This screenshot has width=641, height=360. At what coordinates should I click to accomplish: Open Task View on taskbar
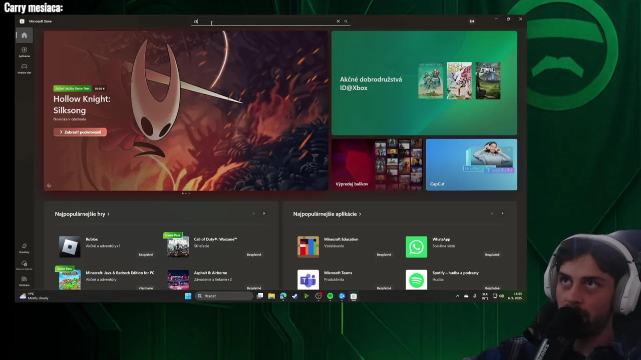(x=260, y=296)
